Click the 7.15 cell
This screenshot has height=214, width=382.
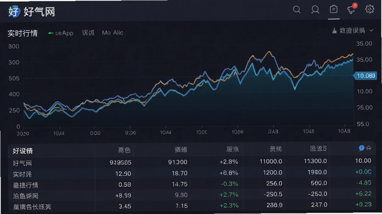pyautogui.click(x=181, y=206)
